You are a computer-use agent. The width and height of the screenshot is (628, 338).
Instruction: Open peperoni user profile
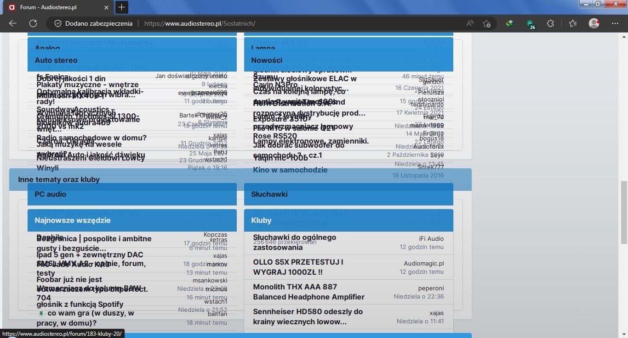431,288
